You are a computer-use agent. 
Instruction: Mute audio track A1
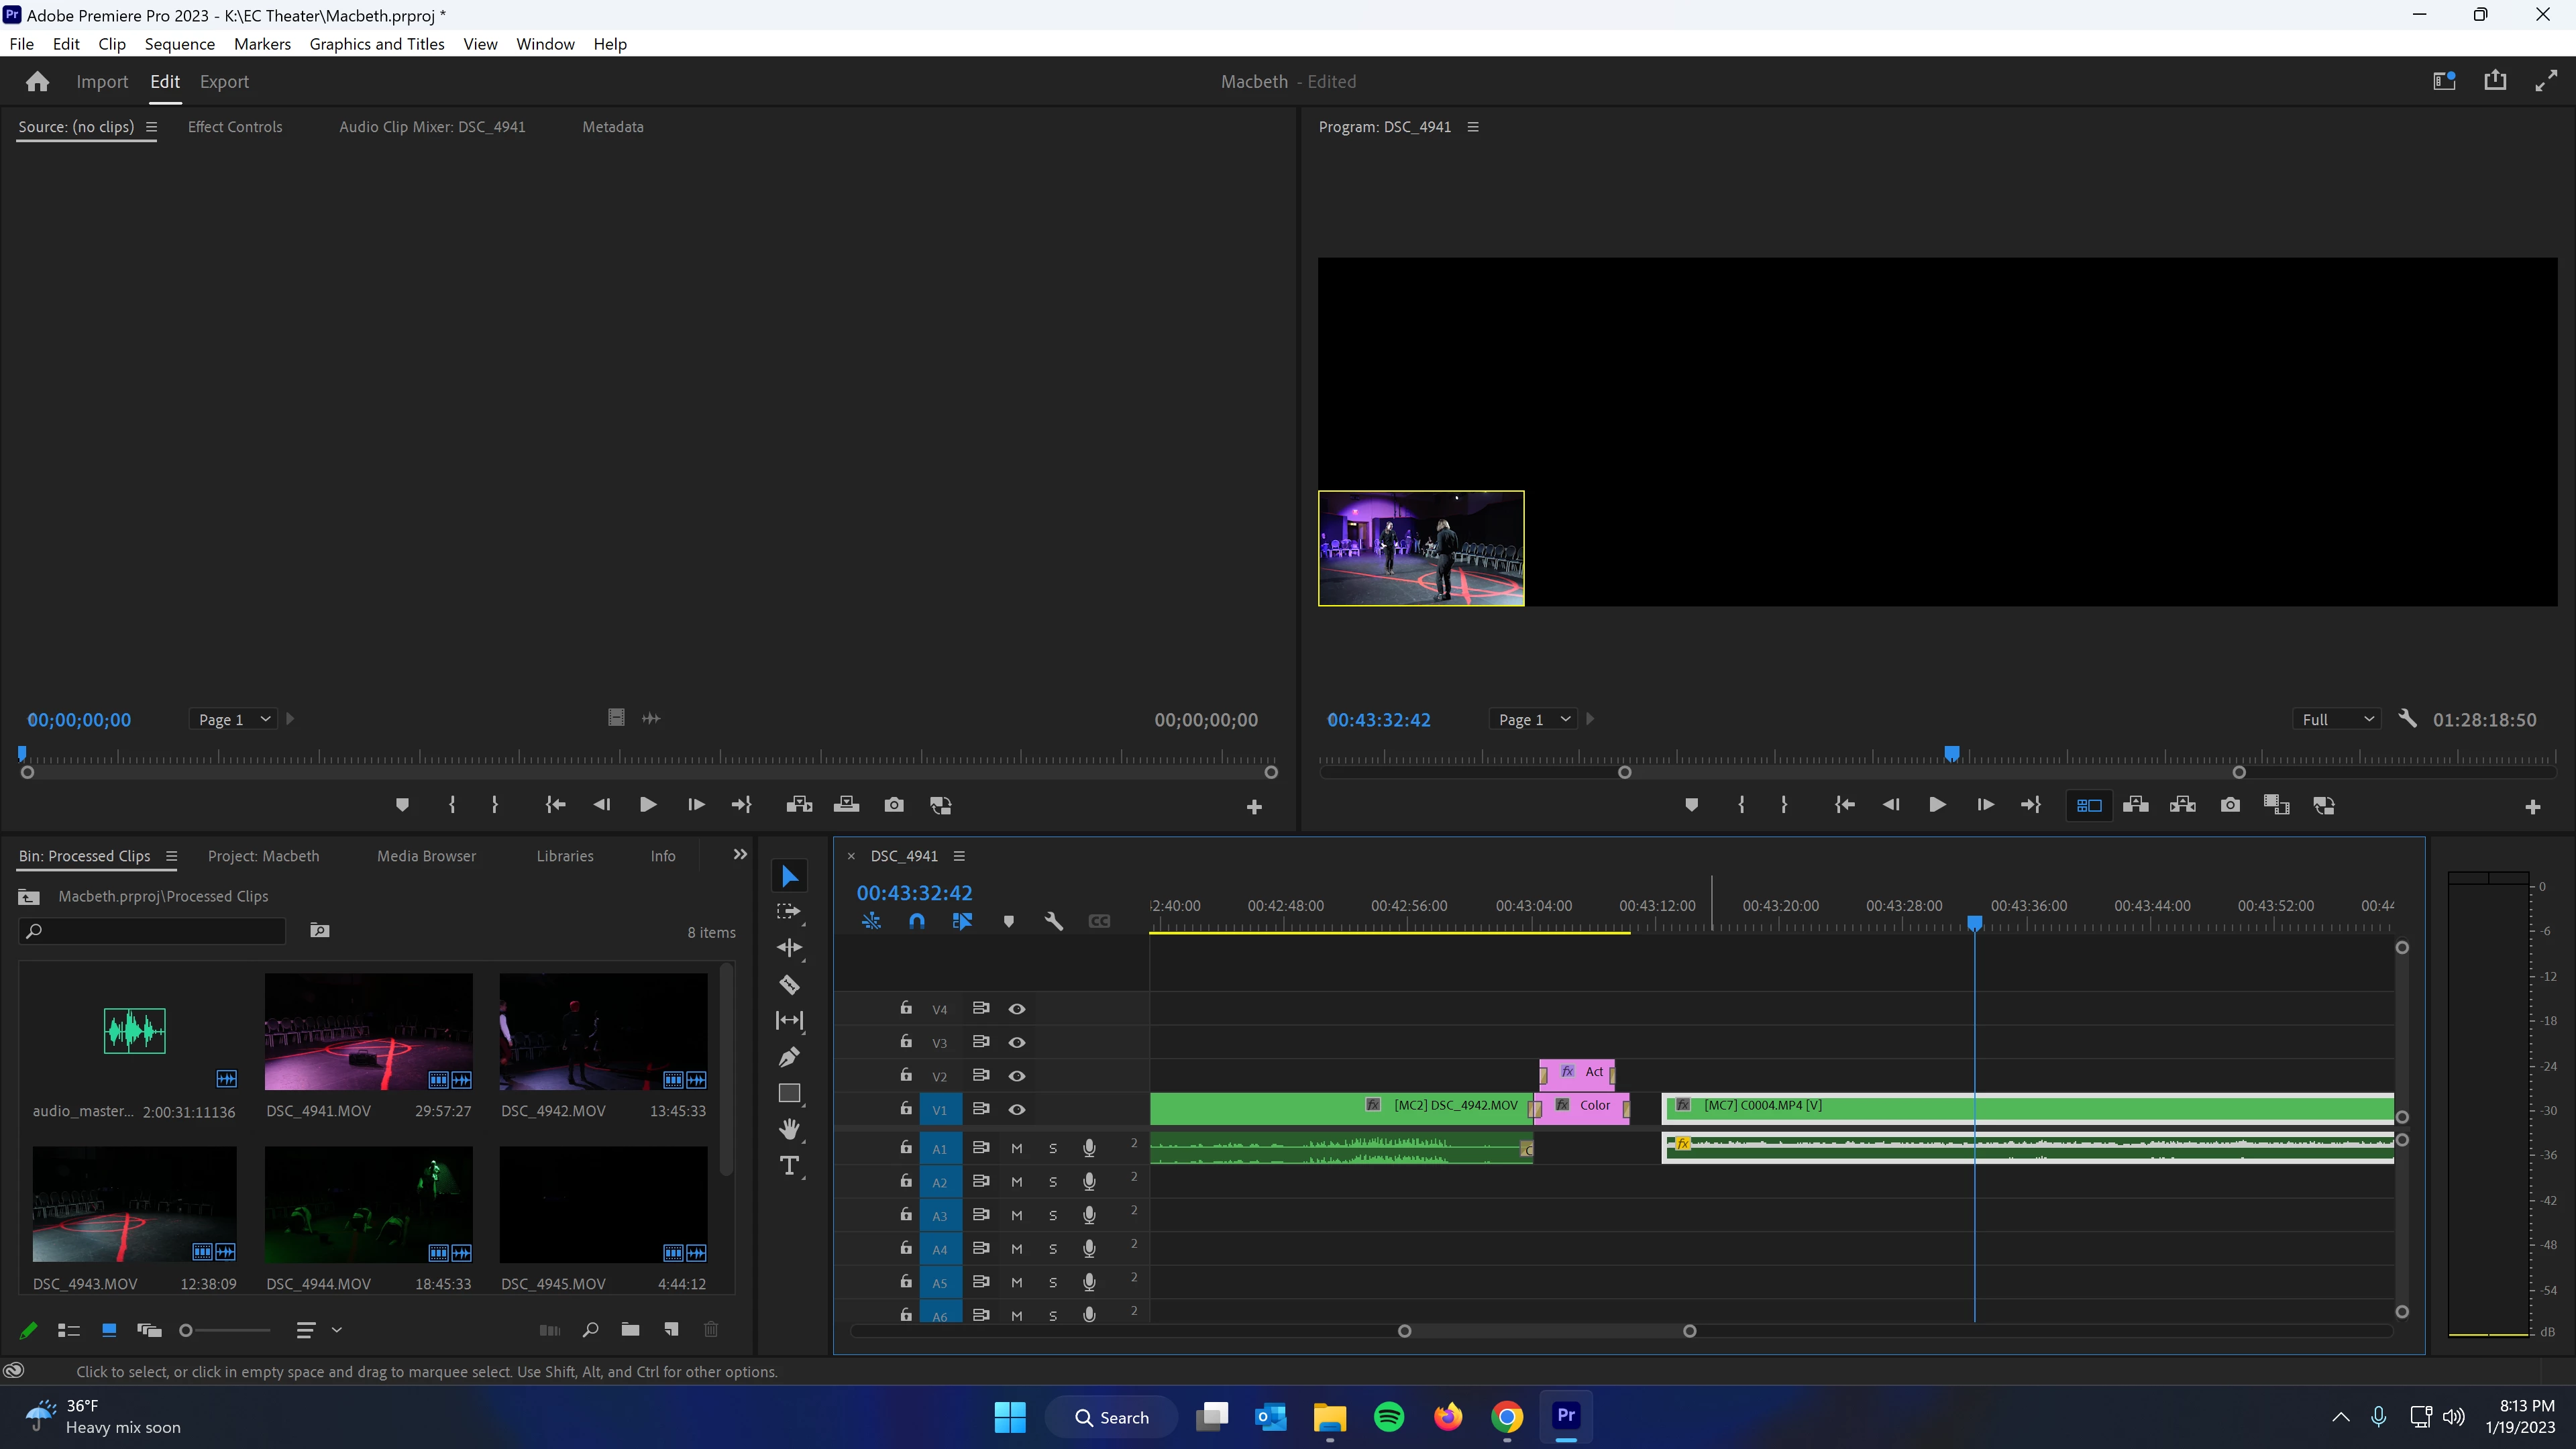tap(1017, 1148)
